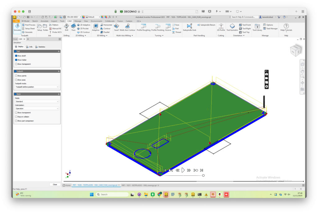The height and width of the screenshot is (213, 318).
Task: Click the Close button in simulation panel
Action: coord(55,184)
